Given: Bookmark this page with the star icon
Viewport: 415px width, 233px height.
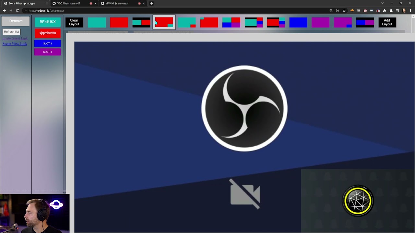Looking at the screenshot, I should 344,11.
